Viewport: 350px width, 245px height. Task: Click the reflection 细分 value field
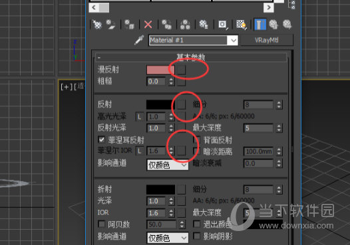pos(258,104)
